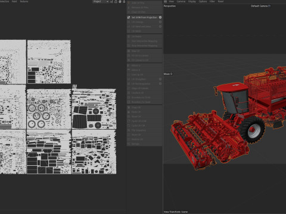Run the Pack UV command

coord(144,112)
